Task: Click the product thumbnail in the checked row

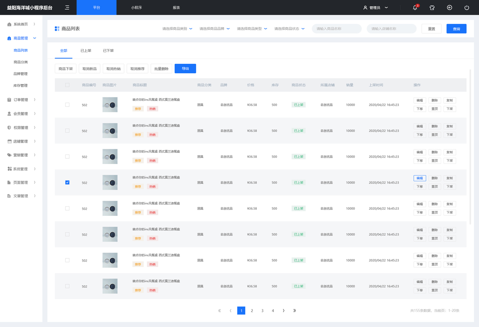Action: tap(110, 183)
